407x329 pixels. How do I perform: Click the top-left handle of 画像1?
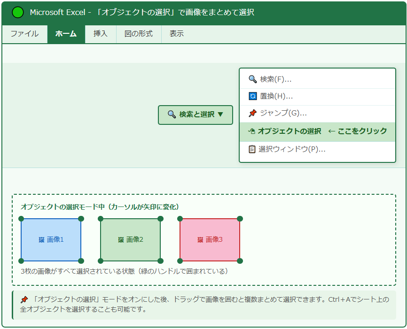click(21, 219)
